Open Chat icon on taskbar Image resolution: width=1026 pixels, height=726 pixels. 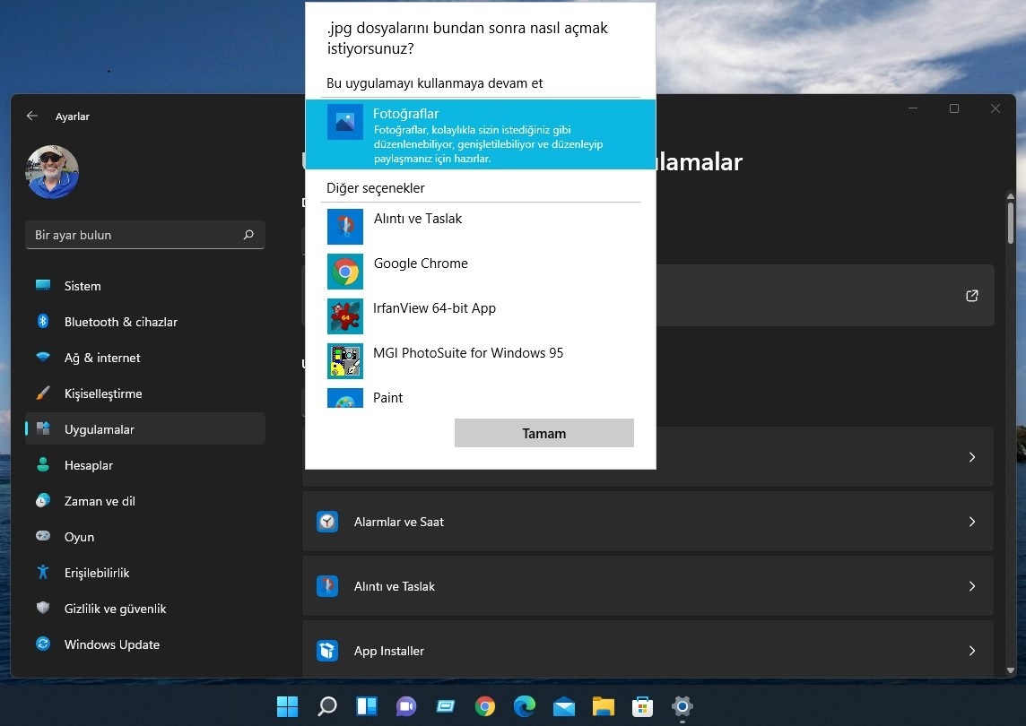tap(405, 706)
